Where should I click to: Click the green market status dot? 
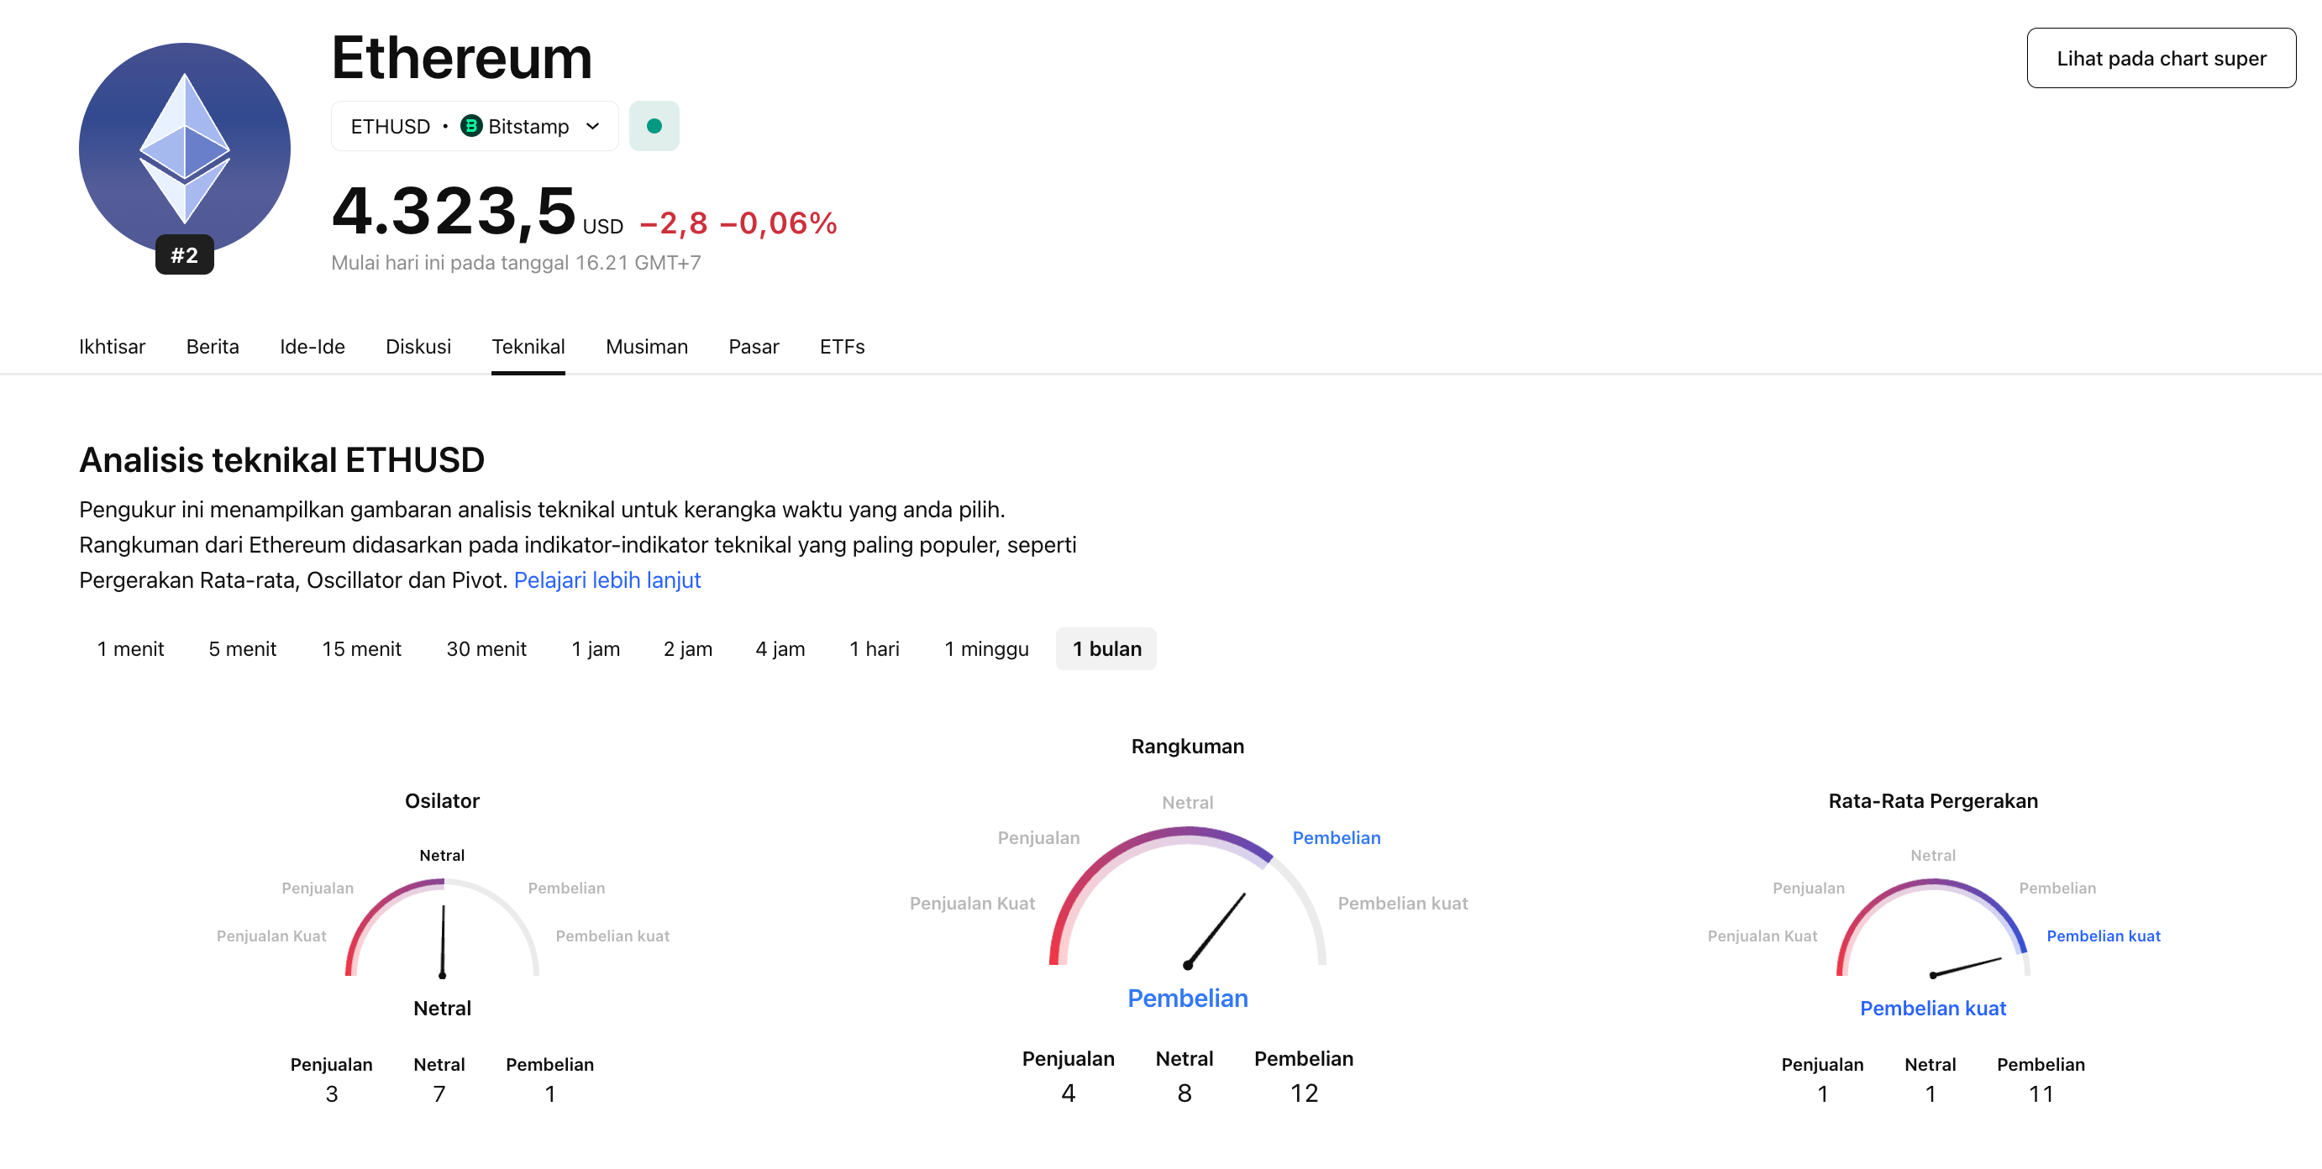pos(654,126)
